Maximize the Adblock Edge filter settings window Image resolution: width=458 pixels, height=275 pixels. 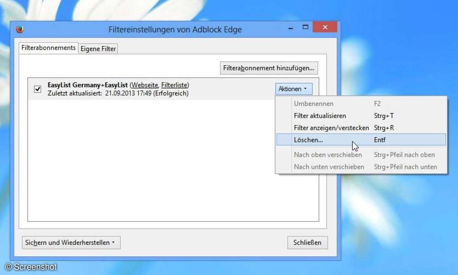[x=305, y=27]
